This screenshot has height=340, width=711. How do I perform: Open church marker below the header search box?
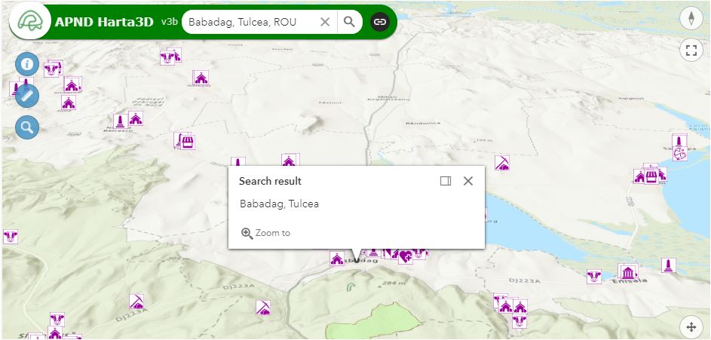coord(201,78)
